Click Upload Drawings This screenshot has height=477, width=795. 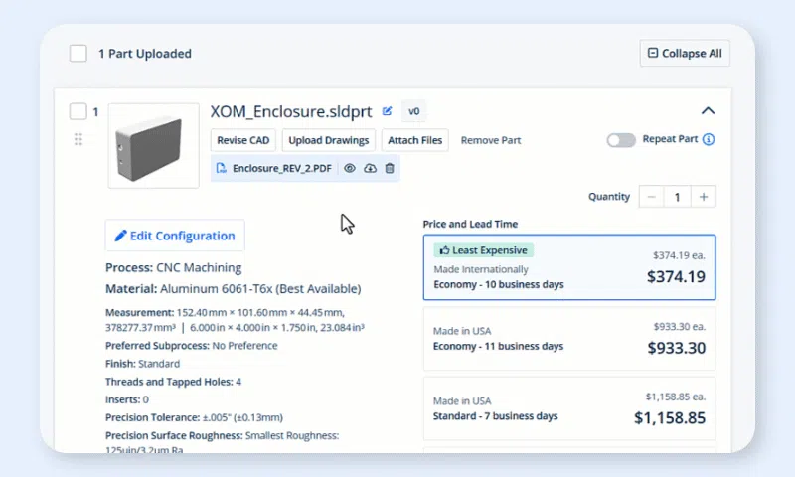pyautogui.click(x=329, y=140)
